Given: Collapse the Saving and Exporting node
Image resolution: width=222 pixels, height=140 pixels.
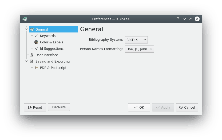Looking at the screenshot, I should [x=26, y=61].
